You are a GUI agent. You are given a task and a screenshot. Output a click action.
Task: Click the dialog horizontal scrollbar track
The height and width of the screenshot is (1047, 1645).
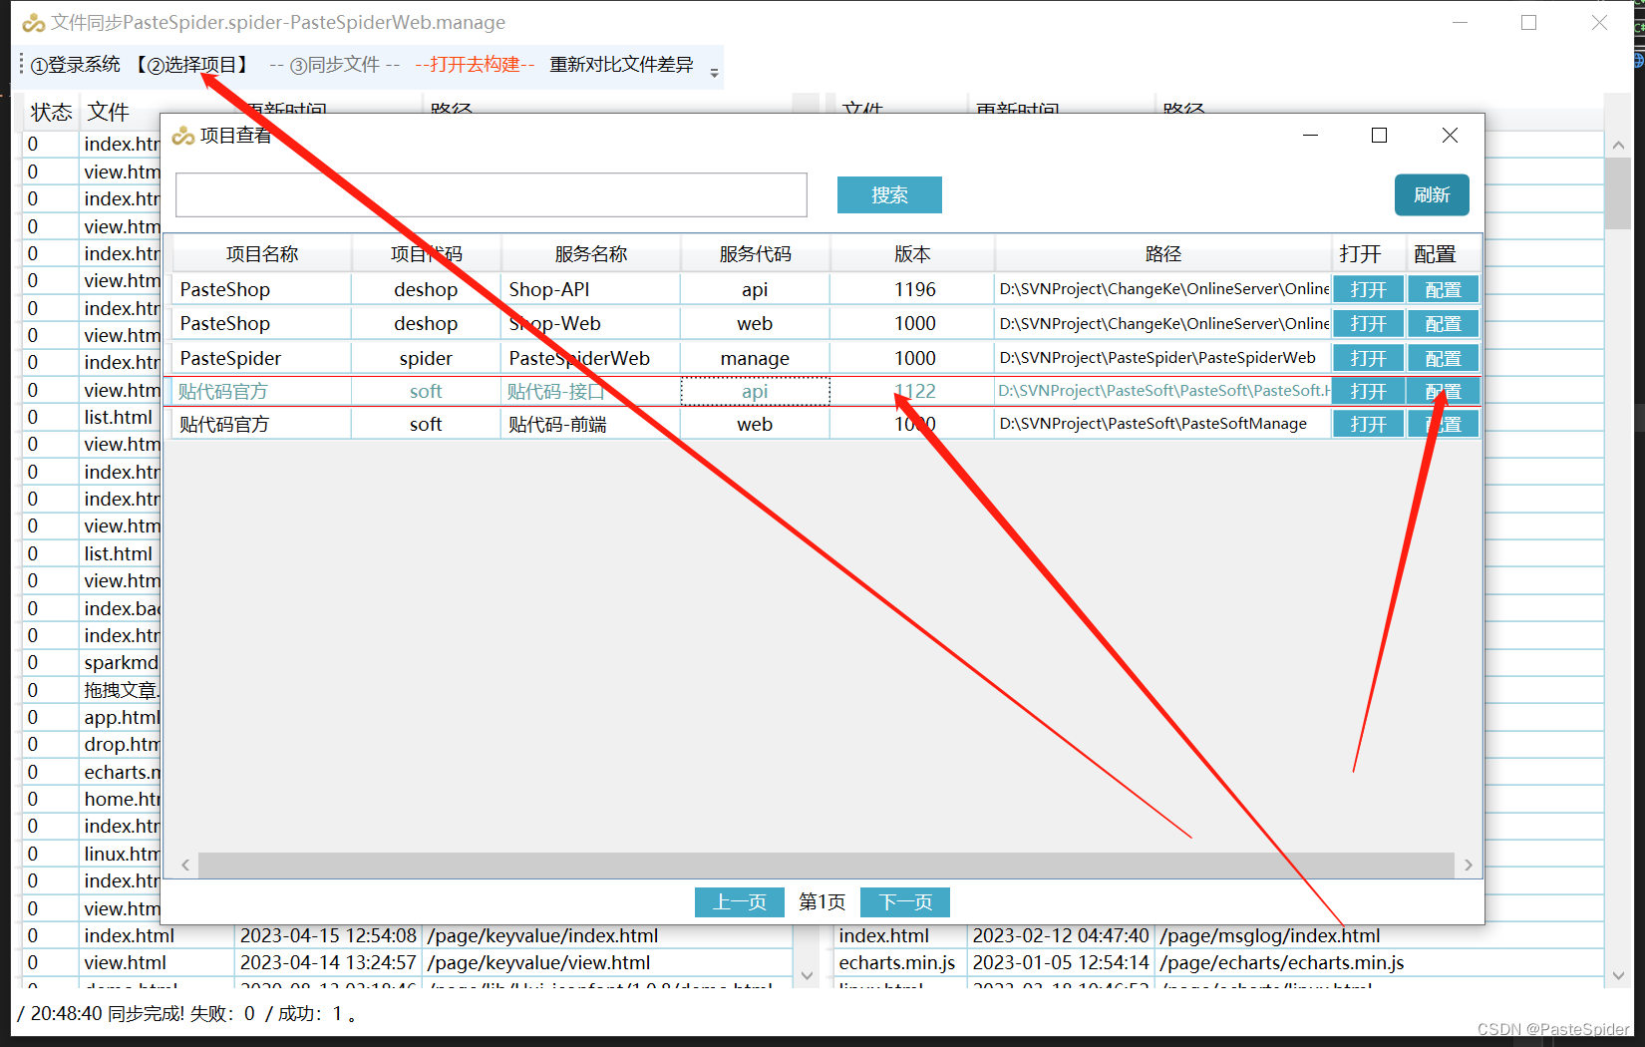(x=825, y=866)
